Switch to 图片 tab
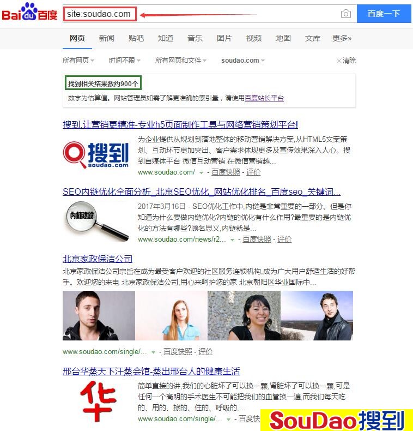 224,38
